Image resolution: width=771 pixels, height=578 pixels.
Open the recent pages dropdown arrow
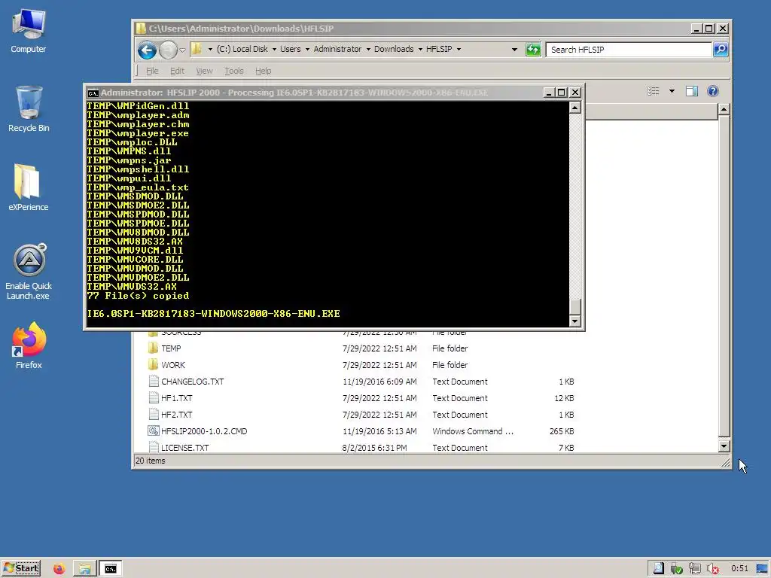tap(182, 50)
